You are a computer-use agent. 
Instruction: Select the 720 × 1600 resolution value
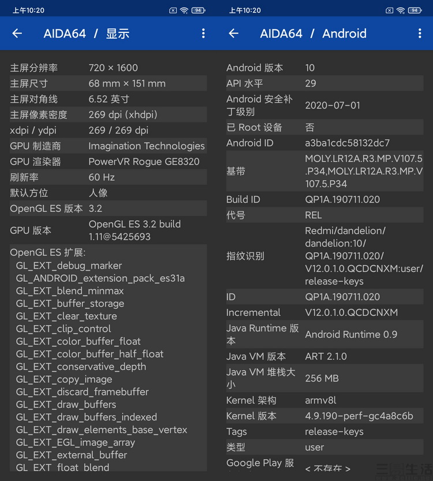tap(113, 68)
